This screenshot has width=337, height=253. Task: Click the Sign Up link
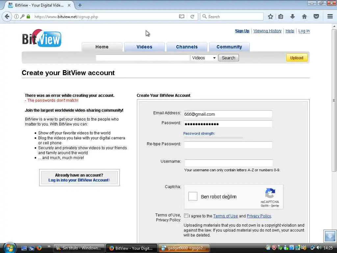(x=242, y=31)
